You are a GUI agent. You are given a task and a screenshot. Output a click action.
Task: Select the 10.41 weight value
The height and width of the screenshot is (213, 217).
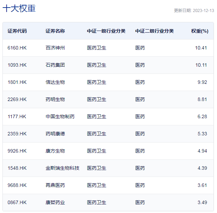[x=201, y=48]
